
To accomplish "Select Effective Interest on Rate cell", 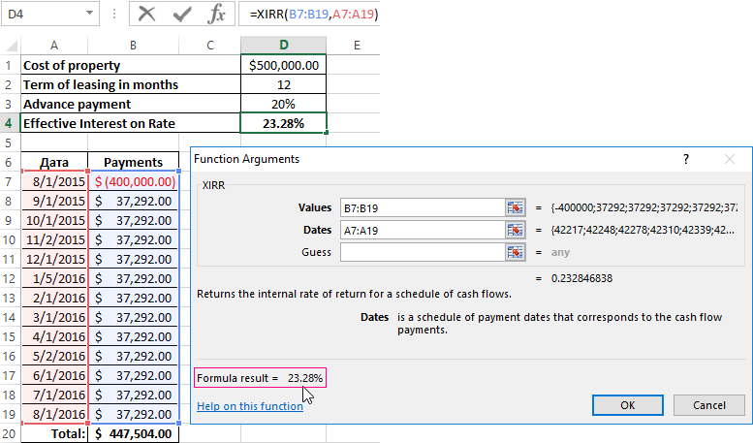I will pos(131,123).
